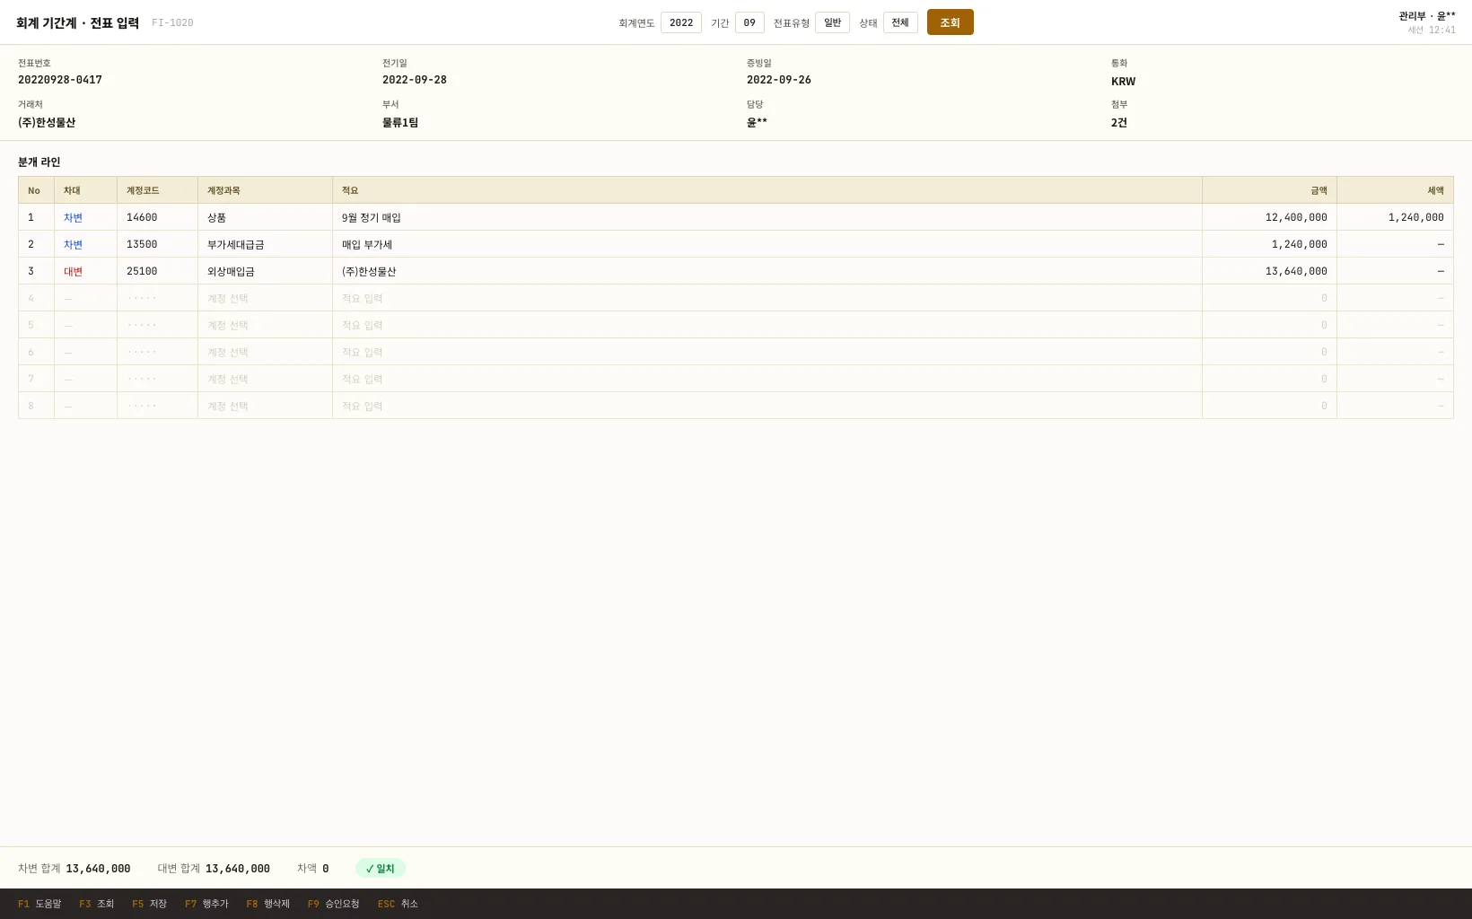Screen dimensions: 1472x919
Task: Click the 금액 column header
Action: click(x=1269, y=190)
